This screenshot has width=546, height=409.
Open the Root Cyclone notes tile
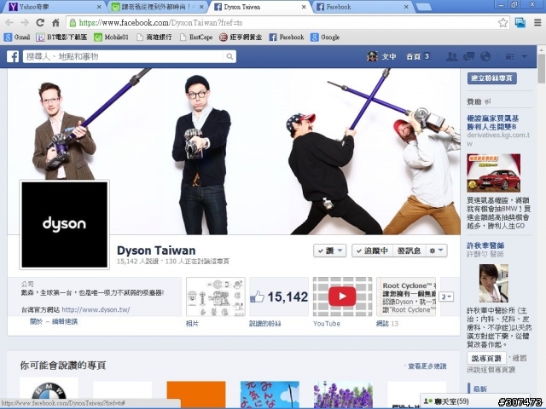[406, 297]
